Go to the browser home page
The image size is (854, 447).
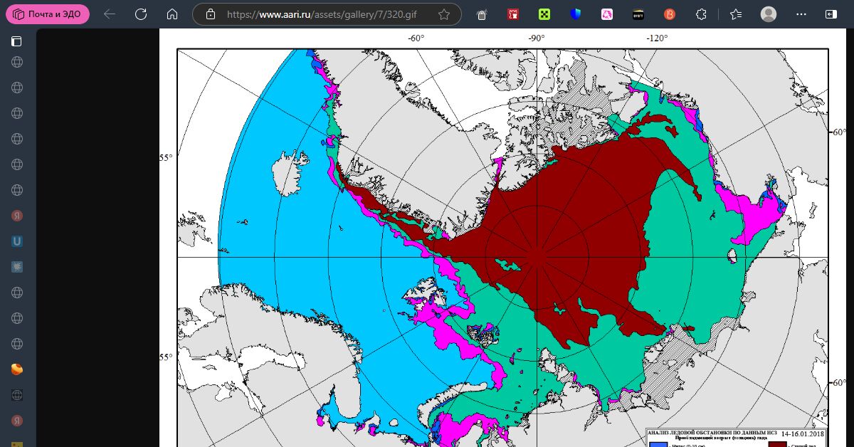pyautogui.click(x=172, y=14)
